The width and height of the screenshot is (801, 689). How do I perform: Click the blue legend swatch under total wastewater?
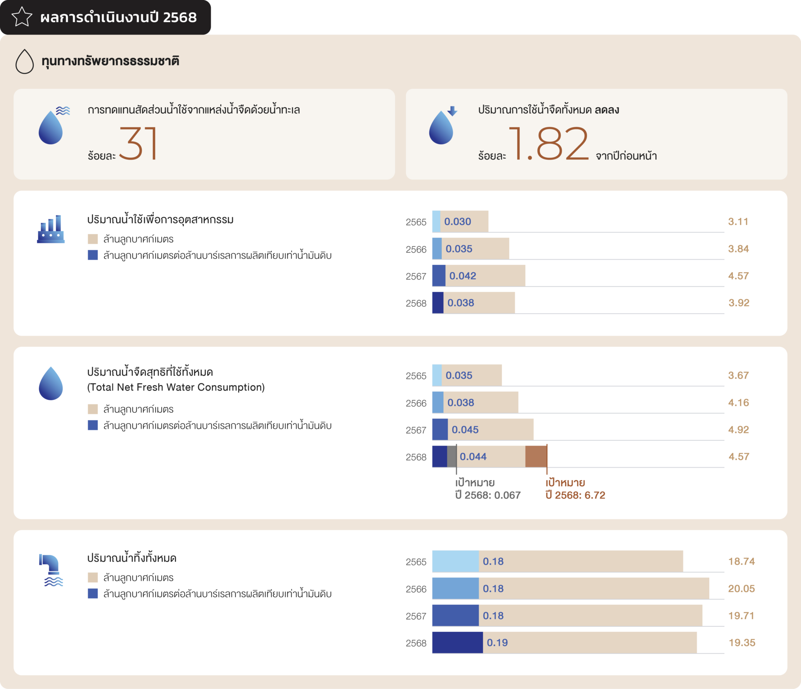pos(93,593)
